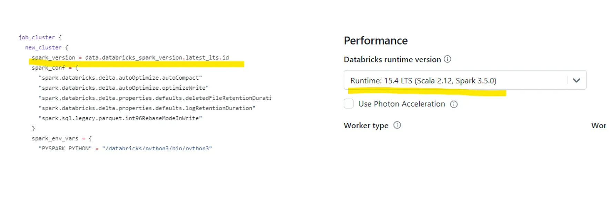Viewport: 611px width, 211px height.
Task: Click the Performance section heading
Action: click(x=375, y=41)
